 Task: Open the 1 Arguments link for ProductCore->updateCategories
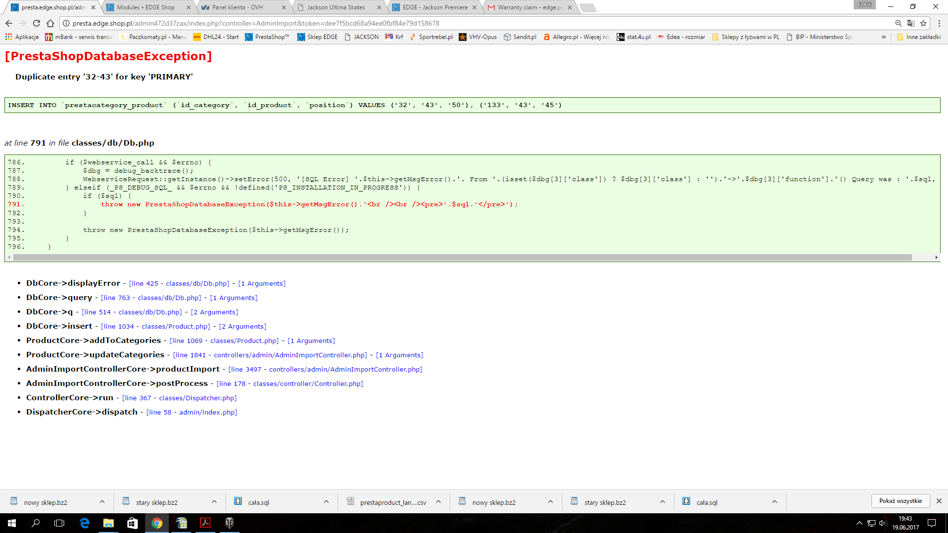point(399,355)
